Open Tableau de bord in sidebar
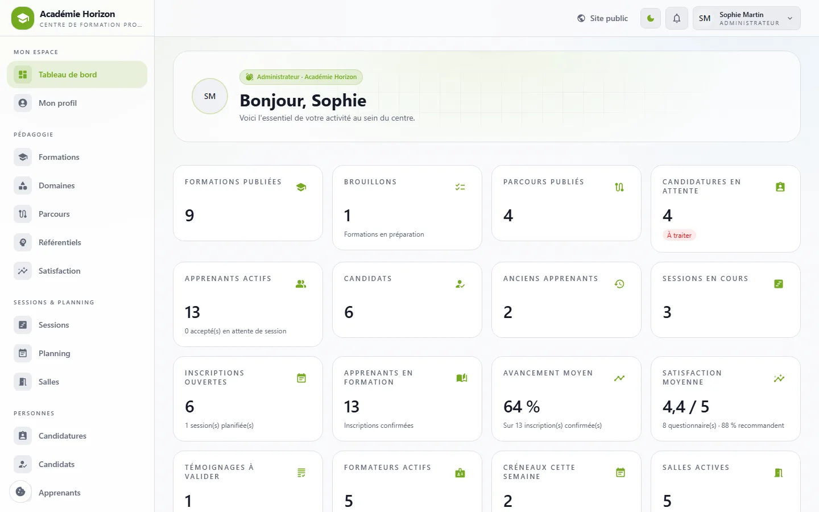This screenshot has width=819, height=512. tap(77, 75)
